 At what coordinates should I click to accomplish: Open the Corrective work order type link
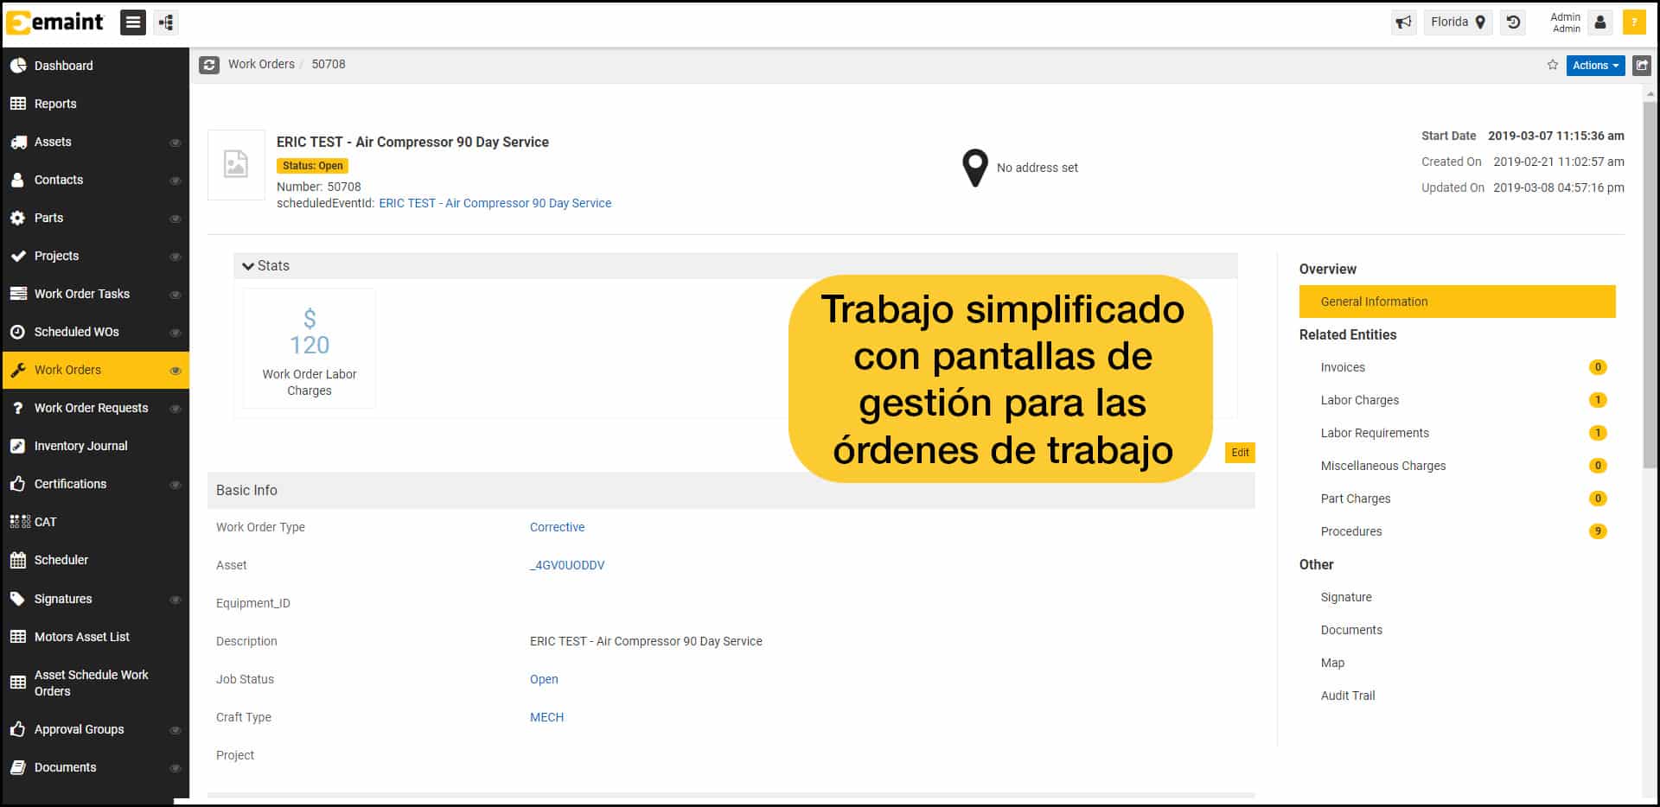pyautogui.click(x=557, y=527)
